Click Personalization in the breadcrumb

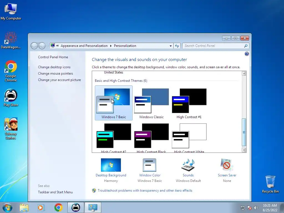[125, 46]
